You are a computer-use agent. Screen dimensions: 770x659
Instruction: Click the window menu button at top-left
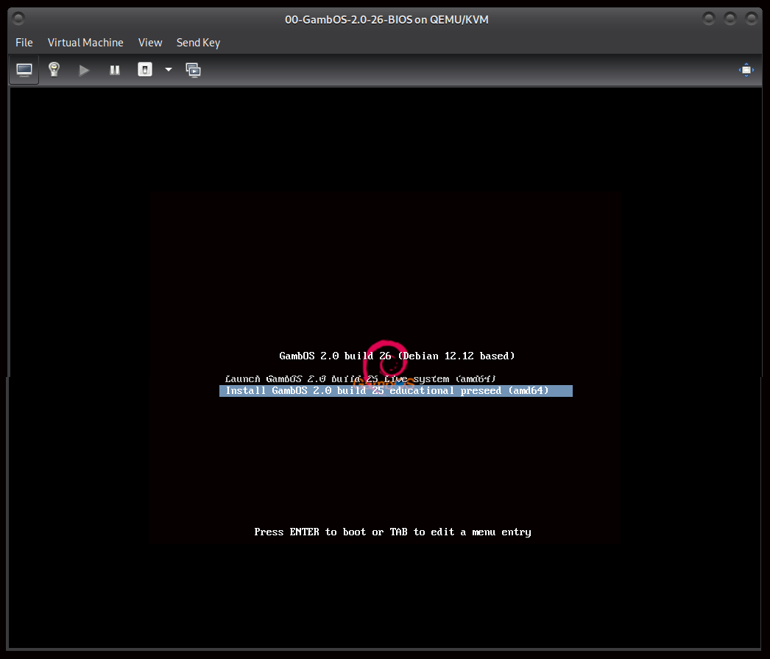click(18, 18)
